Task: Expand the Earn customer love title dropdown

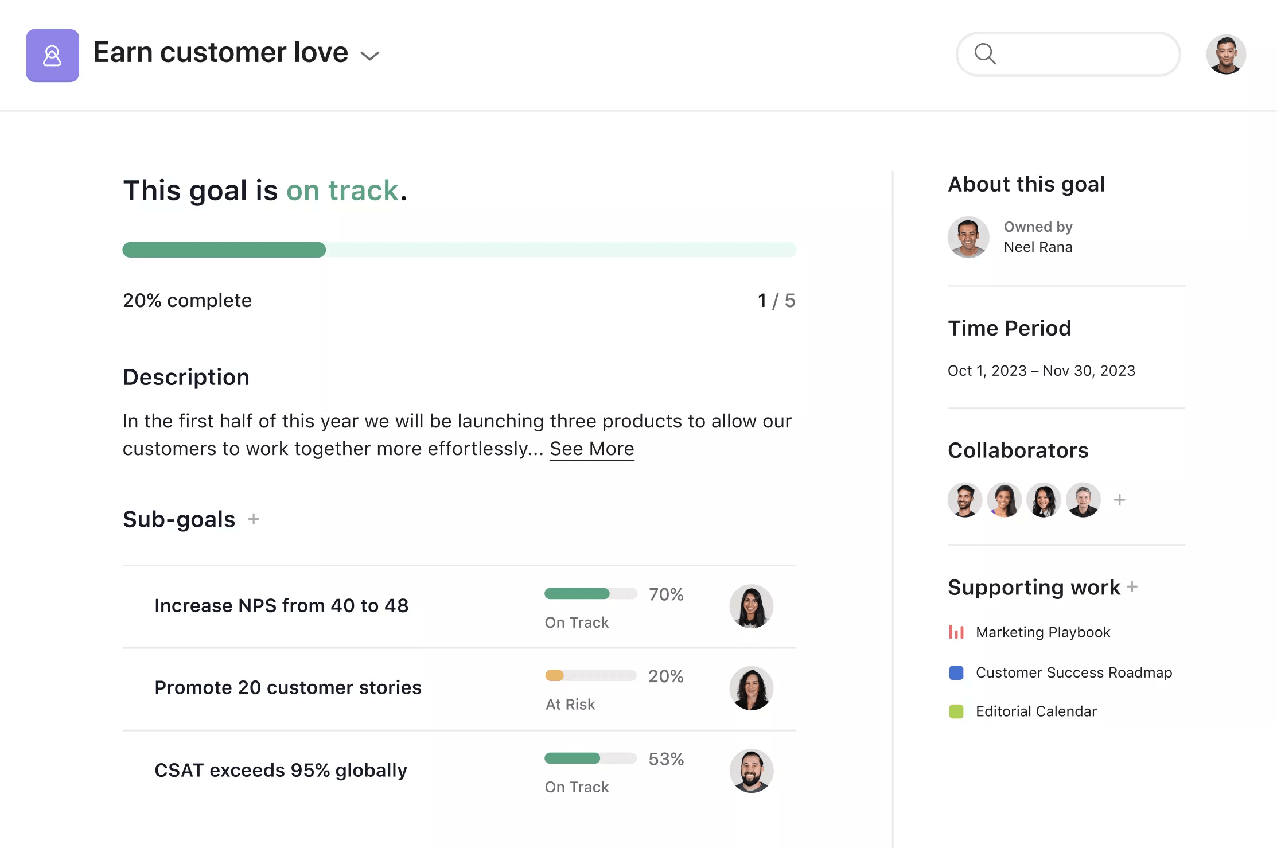Action: point(370,56)
